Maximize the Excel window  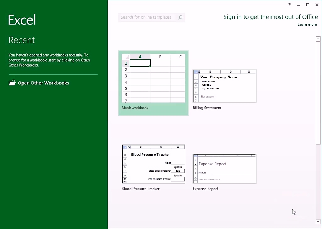point(308,5)
